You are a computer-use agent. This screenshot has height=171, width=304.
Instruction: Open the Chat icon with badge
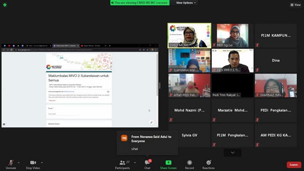[148, 162]
